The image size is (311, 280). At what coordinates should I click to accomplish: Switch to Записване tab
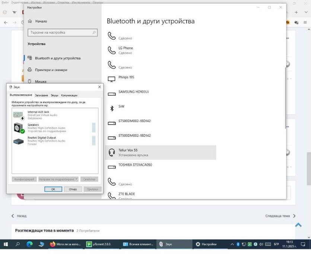coord(41,95)
